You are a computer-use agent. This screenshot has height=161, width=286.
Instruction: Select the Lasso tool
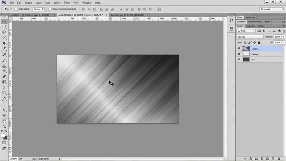[x=4, y=32]
